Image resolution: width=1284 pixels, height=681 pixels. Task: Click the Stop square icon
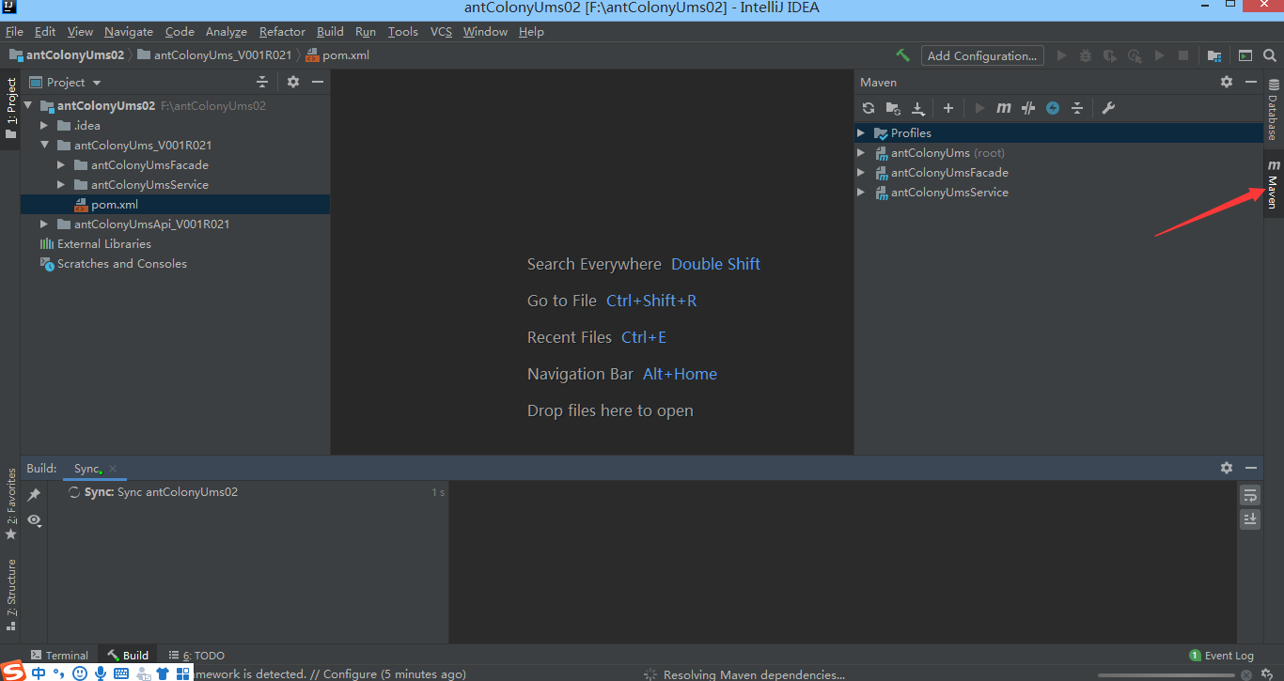tap(1183, 55)
